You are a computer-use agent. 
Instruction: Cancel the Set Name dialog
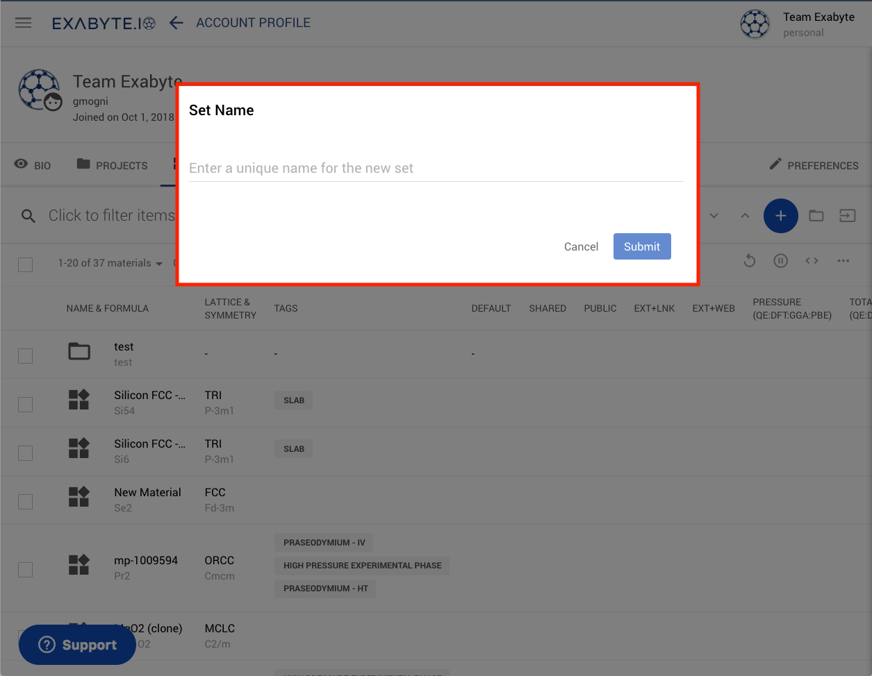[x=581, y=246]
